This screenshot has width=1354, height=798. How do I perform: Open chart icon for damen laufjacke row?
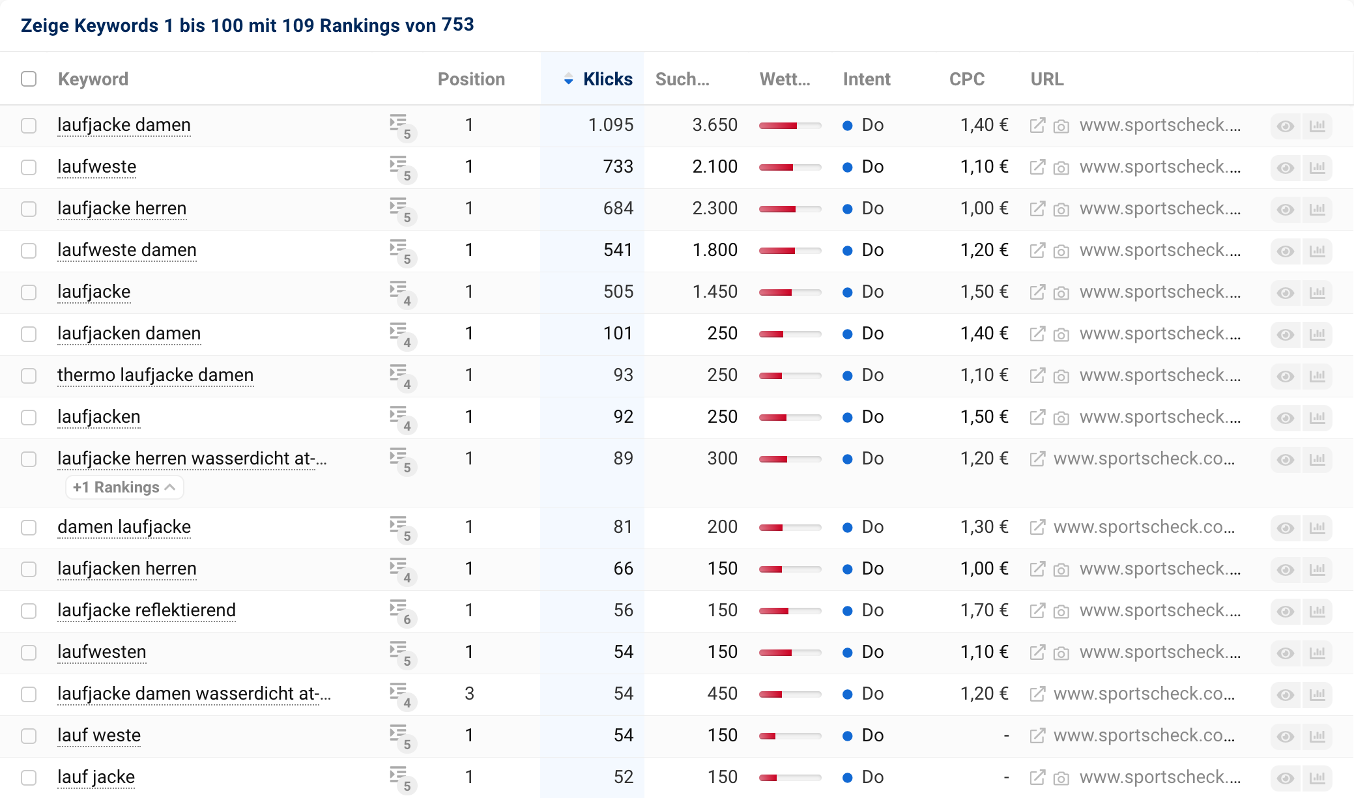click(1317, 528)
